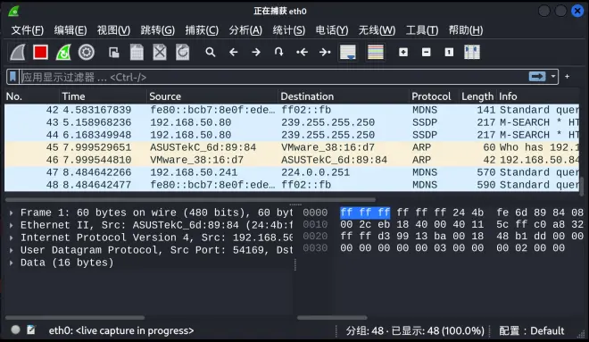Click the 配置: Default profile label
Image resolution: width=589 pixels, height=342 pixels.
point(532,330)
